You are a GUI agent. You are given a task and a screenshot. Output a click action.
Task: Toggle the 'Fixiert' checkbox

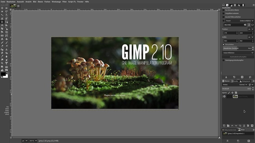[x=223, y=21]
